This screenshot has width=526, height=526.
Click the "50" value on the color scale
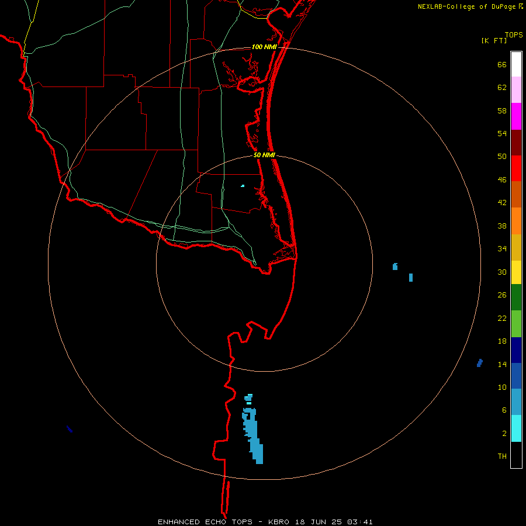(502, 156)
